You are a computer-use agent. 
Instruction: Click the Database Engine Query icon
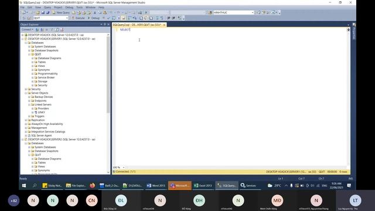[x=74, y=12]
